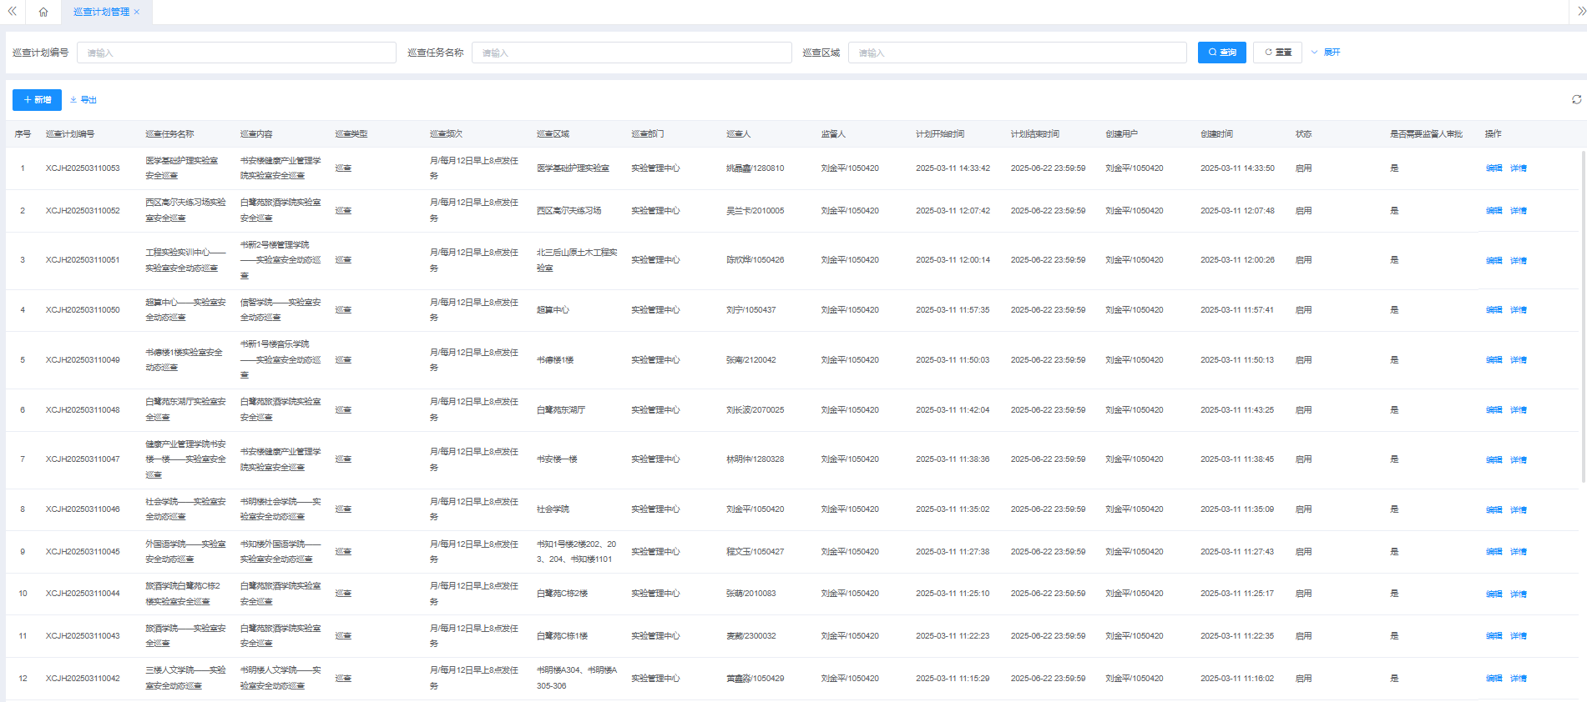Click the 重置 reset button
Image resolution: width=1587 pixels, height=702 pixels.
coord(1277,53)
